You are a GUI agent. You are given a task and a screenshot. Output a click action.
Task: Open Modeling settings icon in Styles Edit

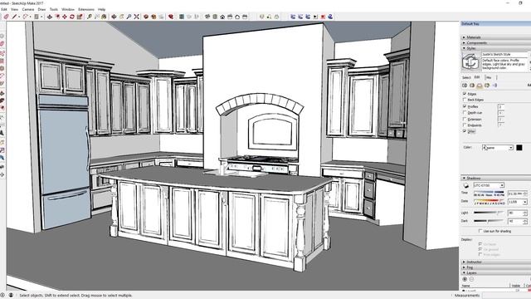494,86
